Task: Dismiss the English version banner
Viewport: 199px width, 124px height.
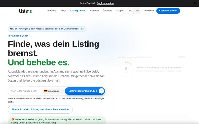Action: click(195, 3)
